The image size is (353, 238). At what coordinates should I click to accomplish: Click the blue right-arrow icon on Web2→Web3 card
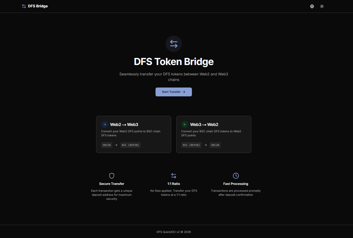coord(105,124)
